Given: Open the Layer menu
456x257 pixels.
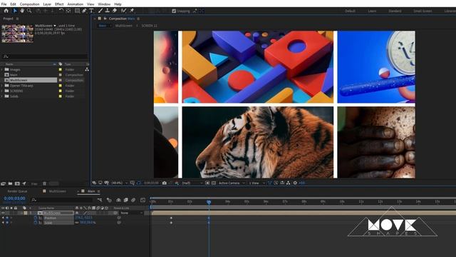Looking at the screenshot, I should [x=47, y=4].
